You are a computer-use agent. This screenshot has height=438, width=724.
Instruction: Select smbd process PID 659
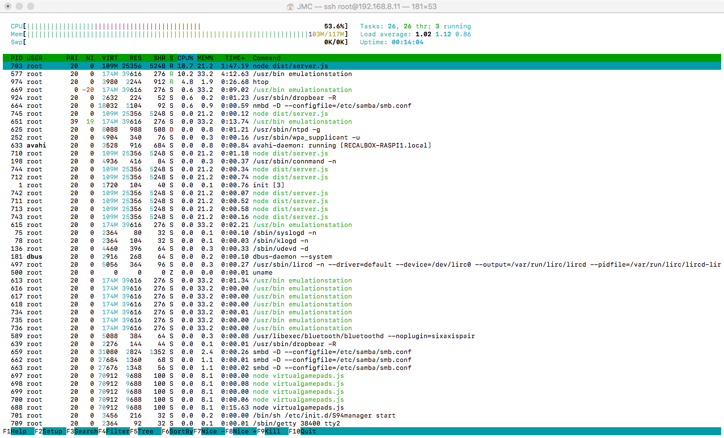click(362, 352)
